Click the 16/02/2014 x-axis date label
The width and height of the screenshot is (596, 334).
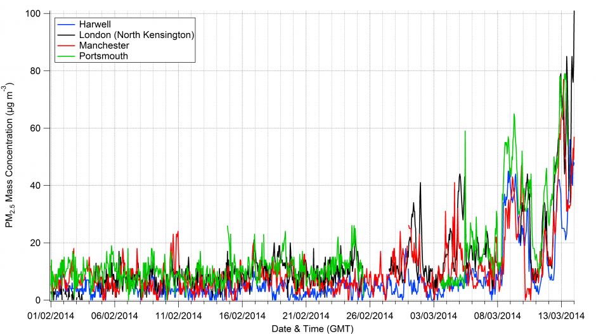[242, 316]
